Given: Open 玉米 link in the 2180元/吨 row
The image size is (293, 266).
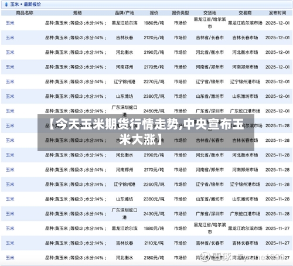Looking at the screenshot, I should click(10, 258).
